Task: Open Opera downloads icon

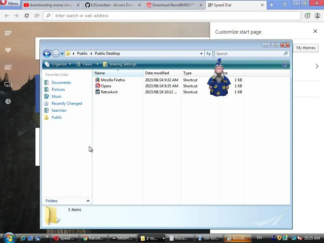Action: pyautogui.click(x=307, y=16)
